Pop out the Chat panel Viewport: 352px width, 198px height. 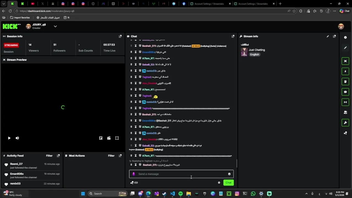pos(233,36)
